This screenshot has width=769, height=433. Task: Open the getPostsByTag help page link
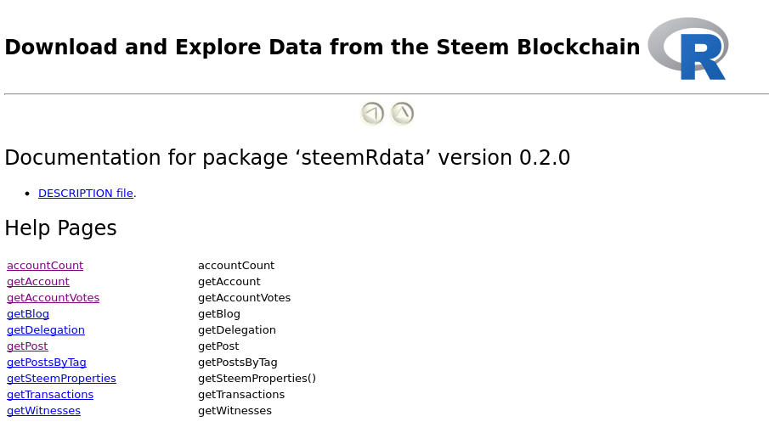tap(47, 363)
